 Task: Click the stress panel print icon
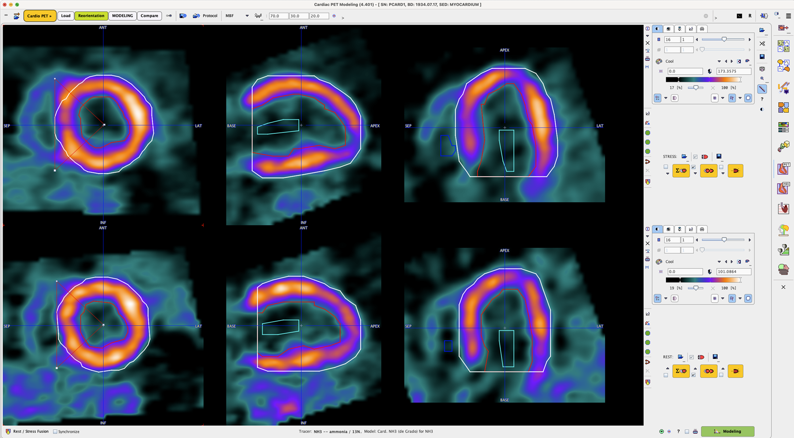click(x=648, y=59)
